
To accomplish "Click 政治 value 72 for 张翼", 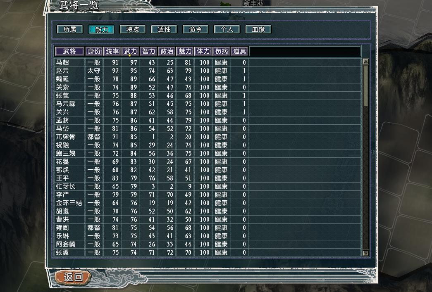I will 170,252.
